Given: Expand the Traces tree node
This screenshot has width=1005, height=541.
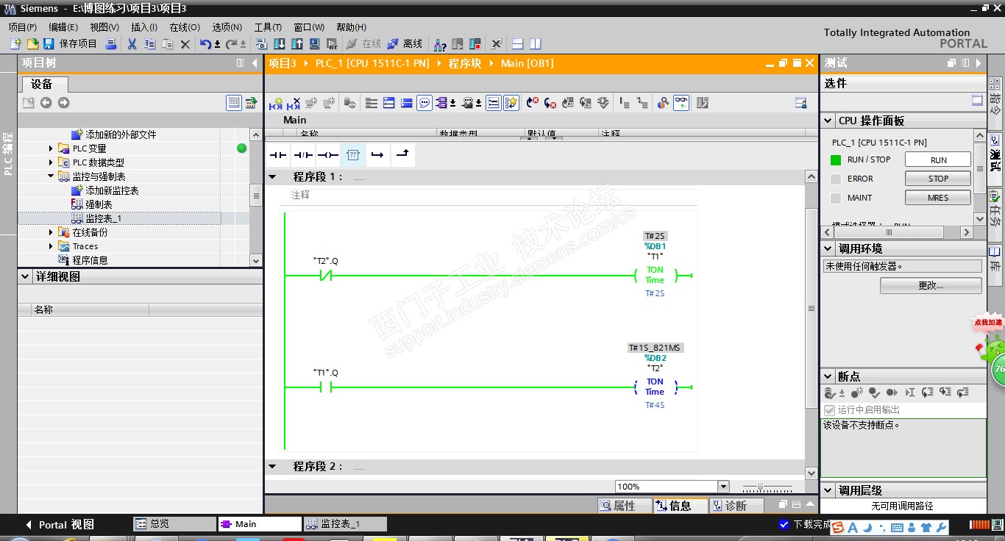Looking at the screenshot, I should pos(51,246).
